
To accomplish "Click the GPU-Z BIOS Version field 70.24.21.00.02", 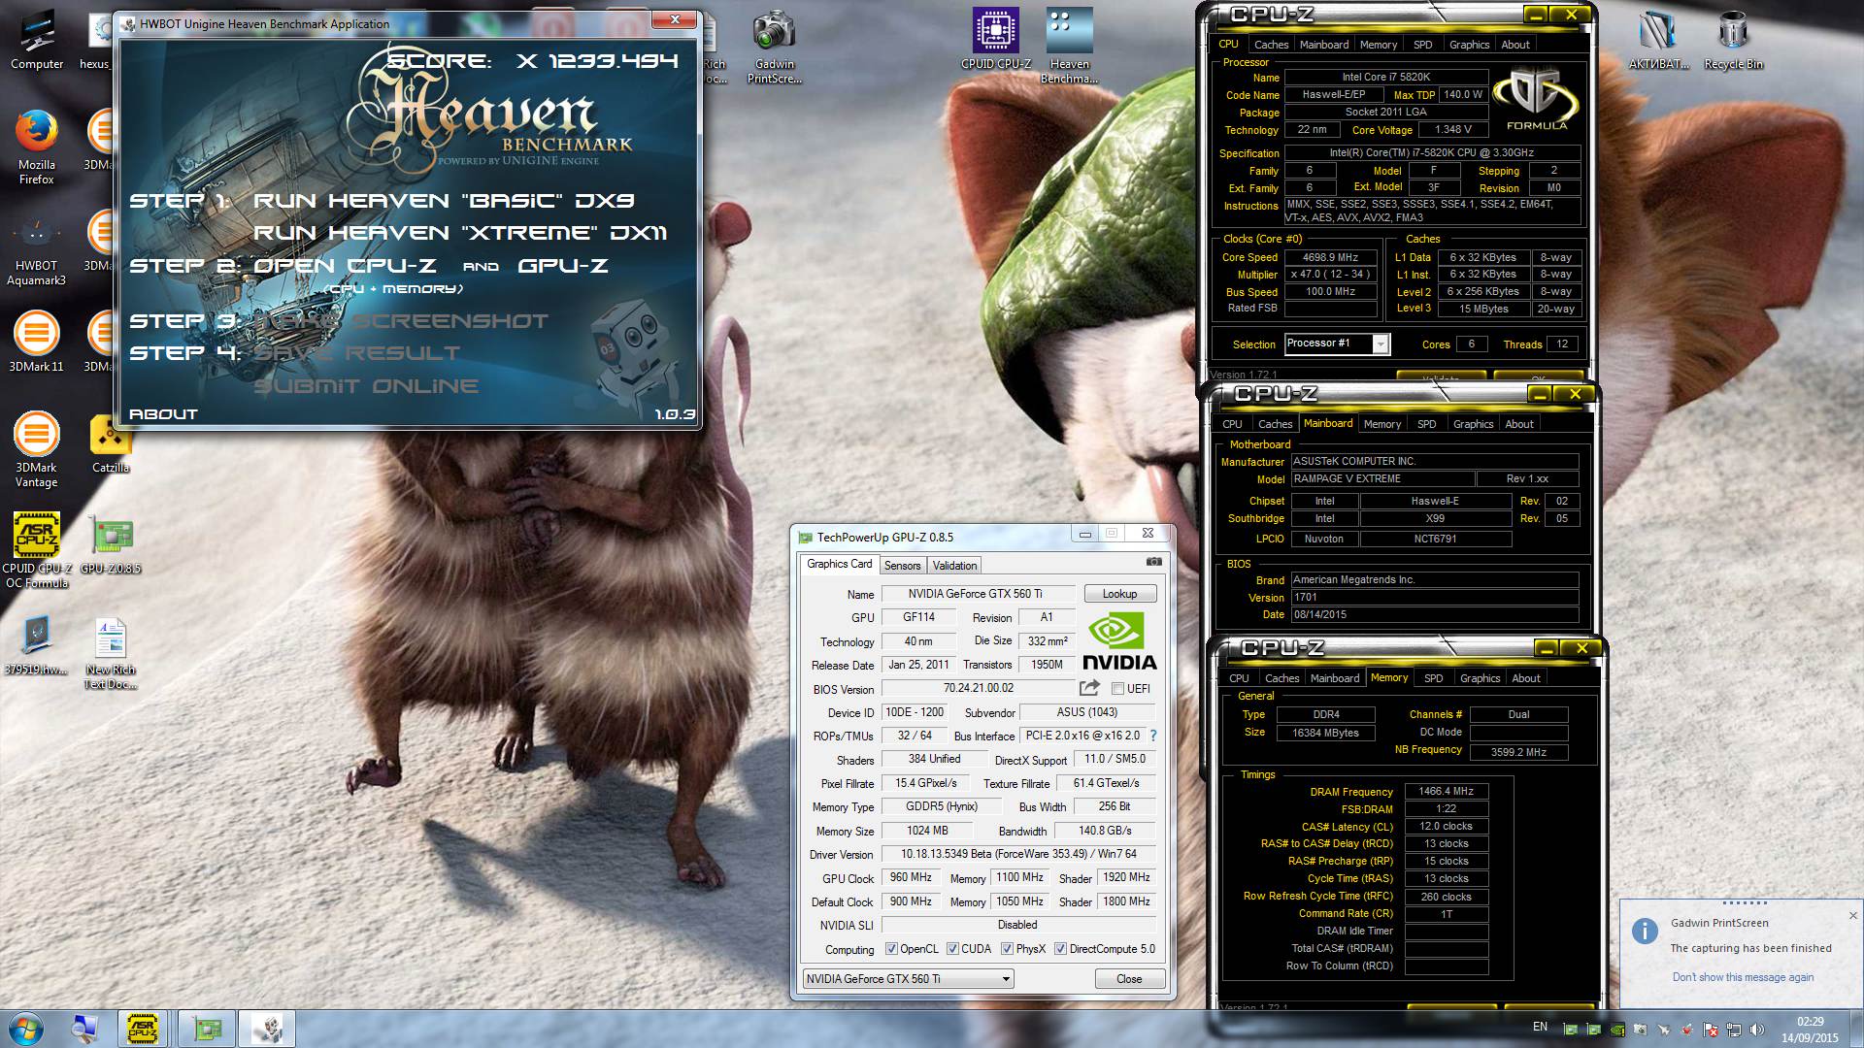I will click(978, 688).
